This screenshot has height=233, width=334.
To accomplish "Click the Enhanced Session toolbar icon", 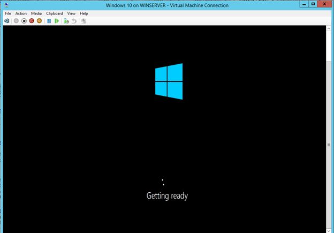I will [x=83, y=21].
